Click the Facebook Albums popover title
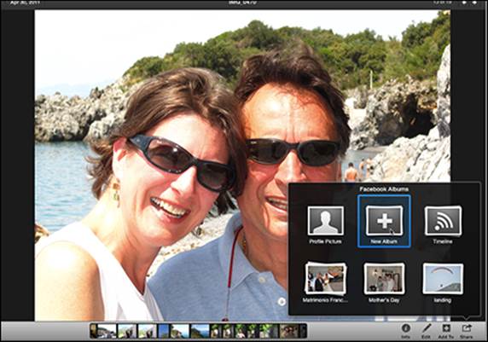This screenshot has width=488, height=342. click(384, 188)
